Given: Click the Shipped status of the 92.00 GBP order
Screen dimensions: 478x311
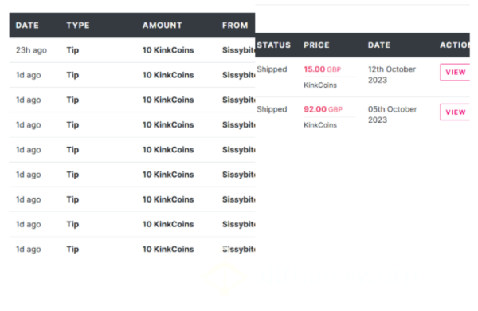Looking at the screenshot, I should tap(272, 109).
